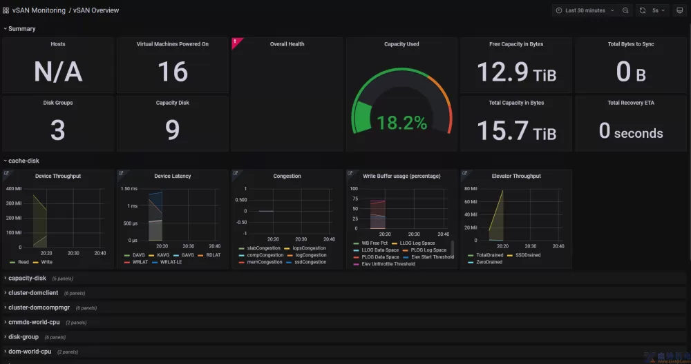Image resolution: width=691 pixels, height=364 pixels.
Task: Click the Elevator Throughput panel title
Action: (516, 176)
